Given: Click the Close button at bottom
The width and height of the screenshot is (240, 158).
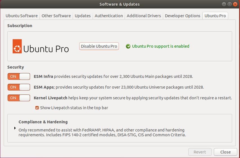Looking at the screenshot, I should click(225, 152).
